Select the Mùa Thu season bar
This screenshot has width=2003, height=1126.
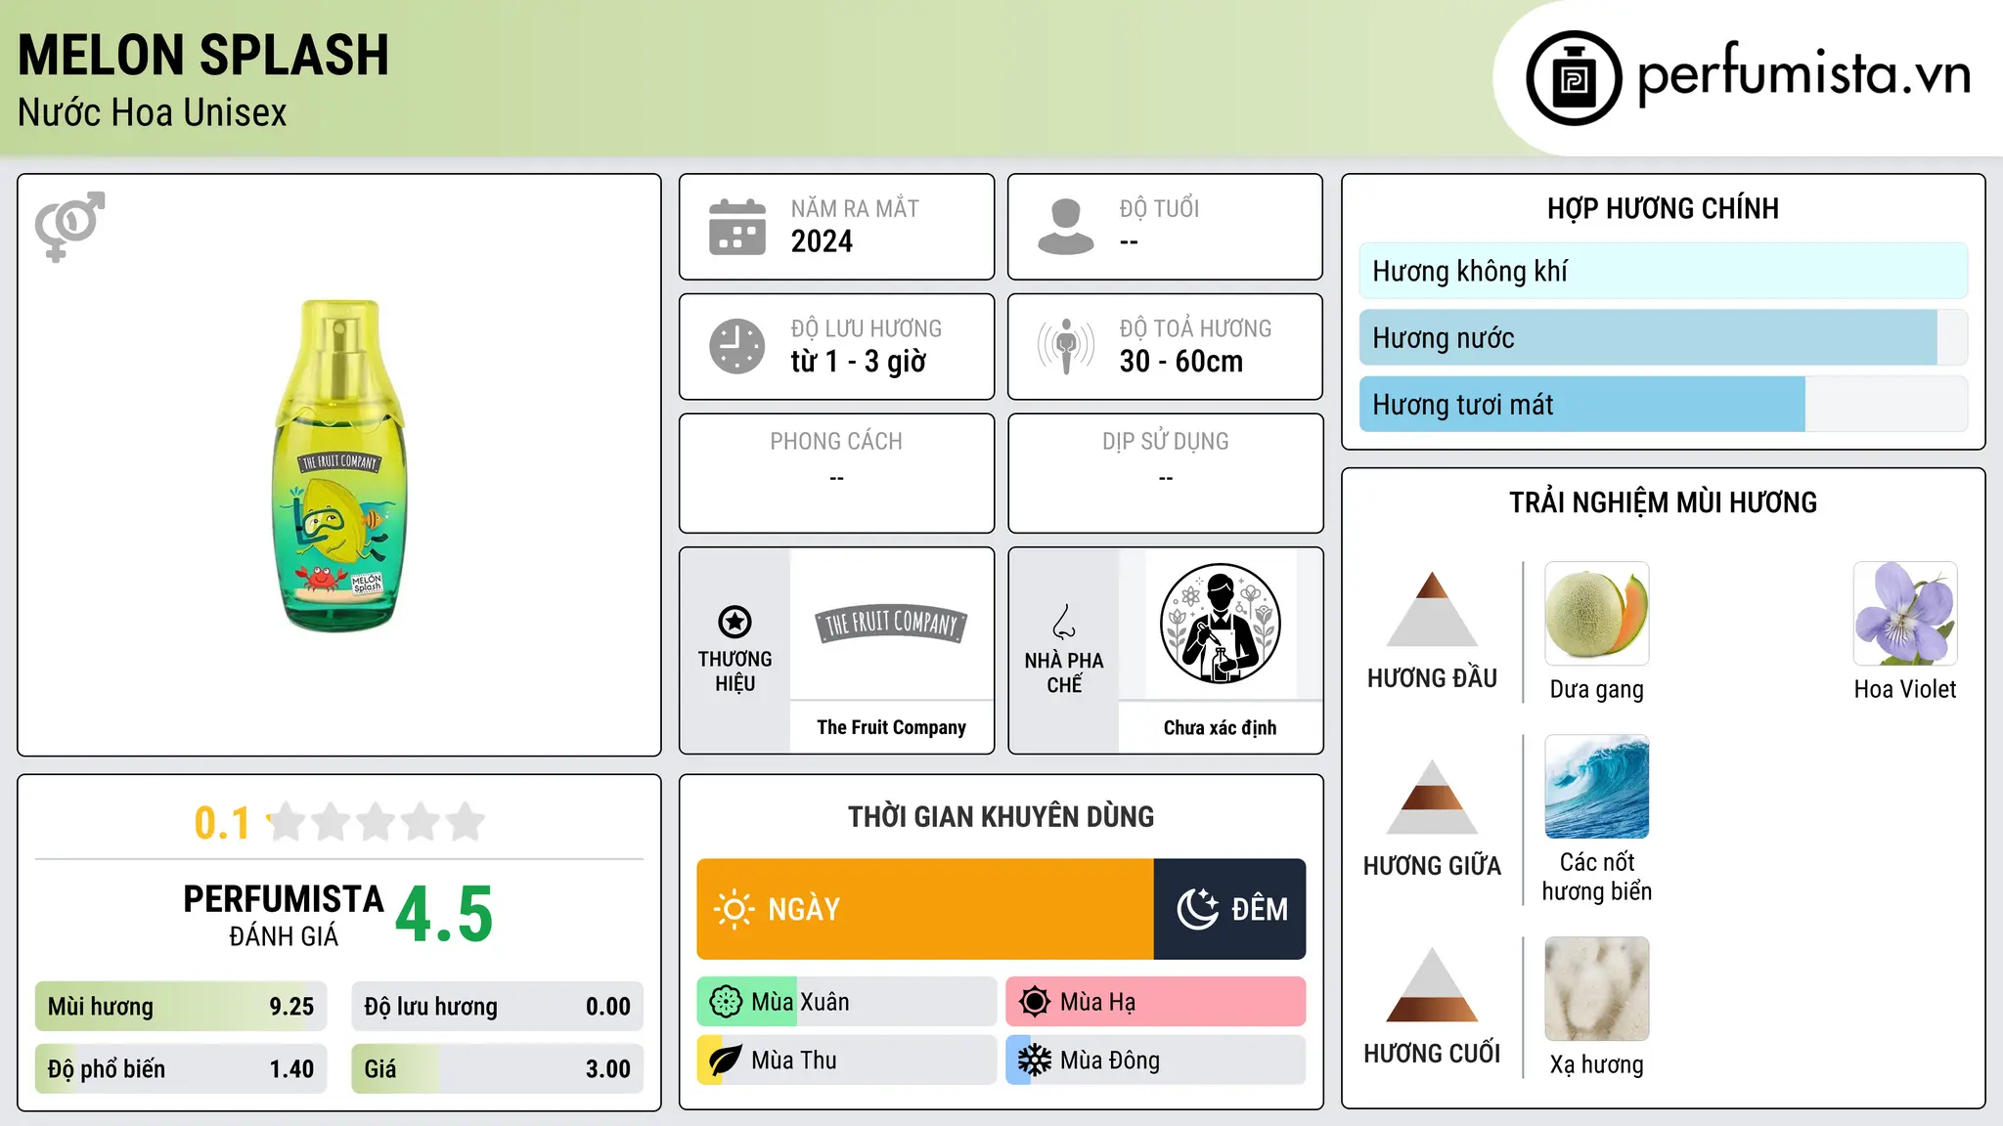847,1061
